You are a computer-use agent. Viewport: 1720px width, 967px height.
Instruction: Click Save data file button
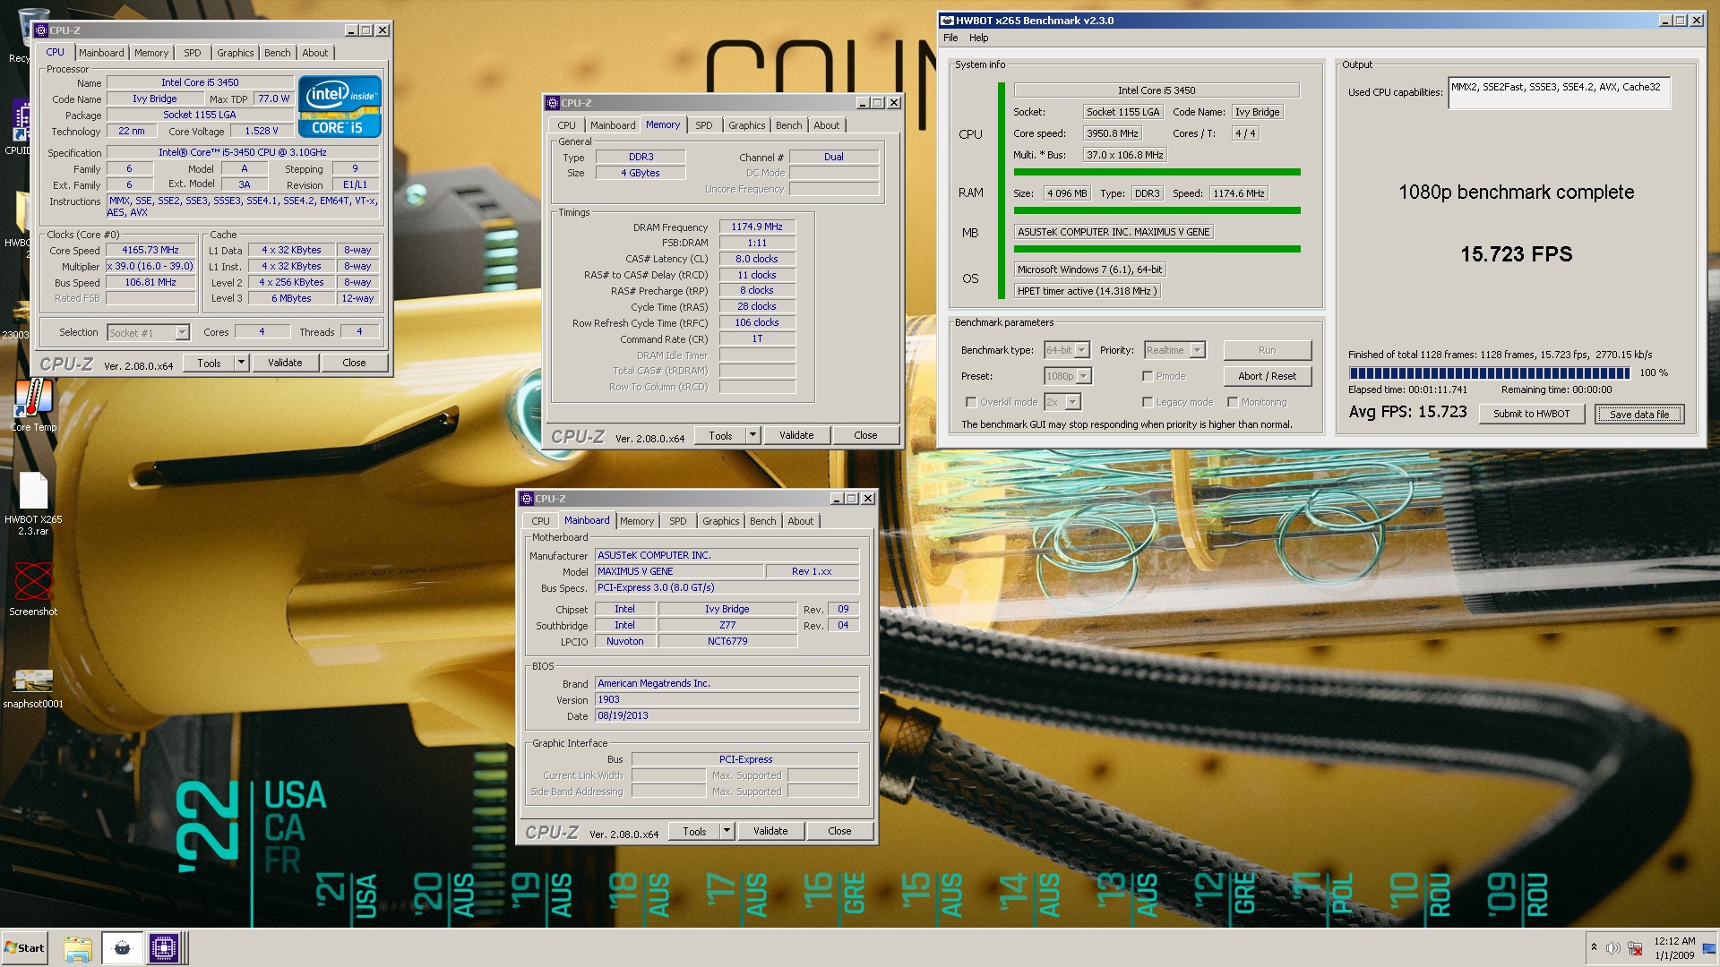coord(1639,414)
